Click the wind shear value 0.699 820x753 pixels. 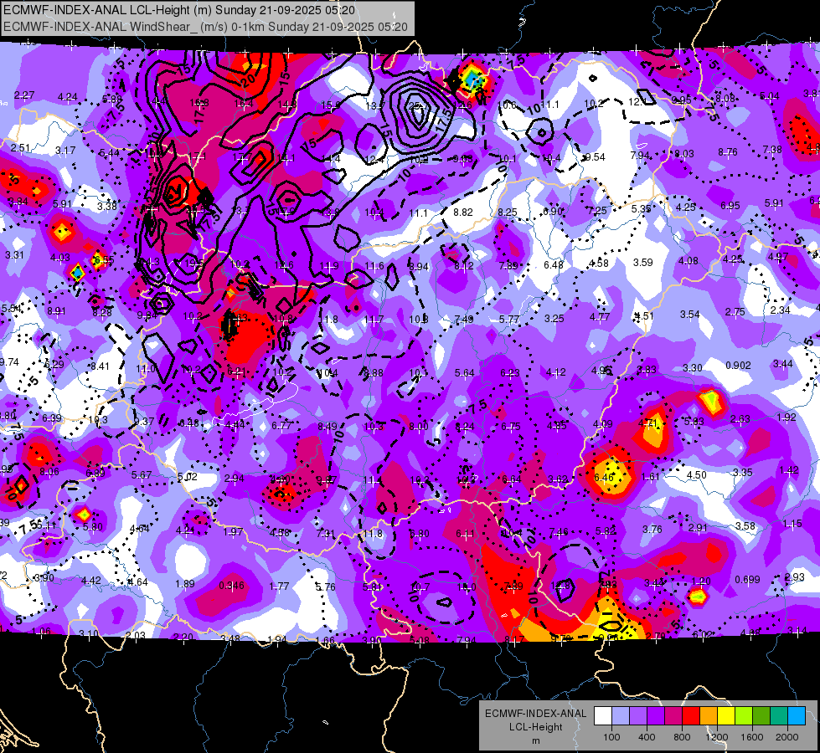747,579
